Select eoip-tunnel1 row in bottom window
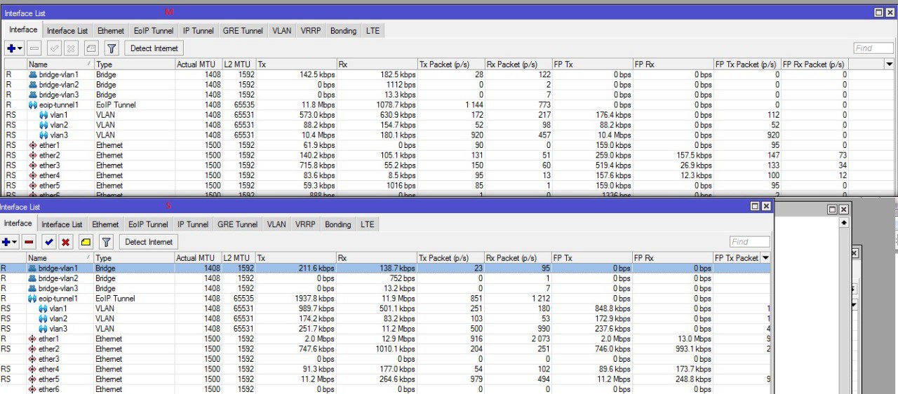Screen dimensions: 898x394 click(x=385, y=299)
